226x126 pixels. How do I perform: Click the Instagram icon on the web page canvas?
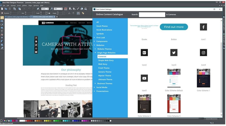tap(36, 49)
